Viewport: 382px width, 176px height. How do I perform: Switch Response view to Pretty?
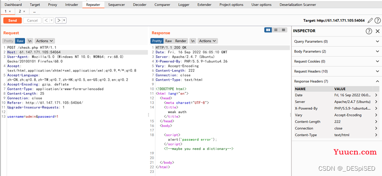(157, 41)
